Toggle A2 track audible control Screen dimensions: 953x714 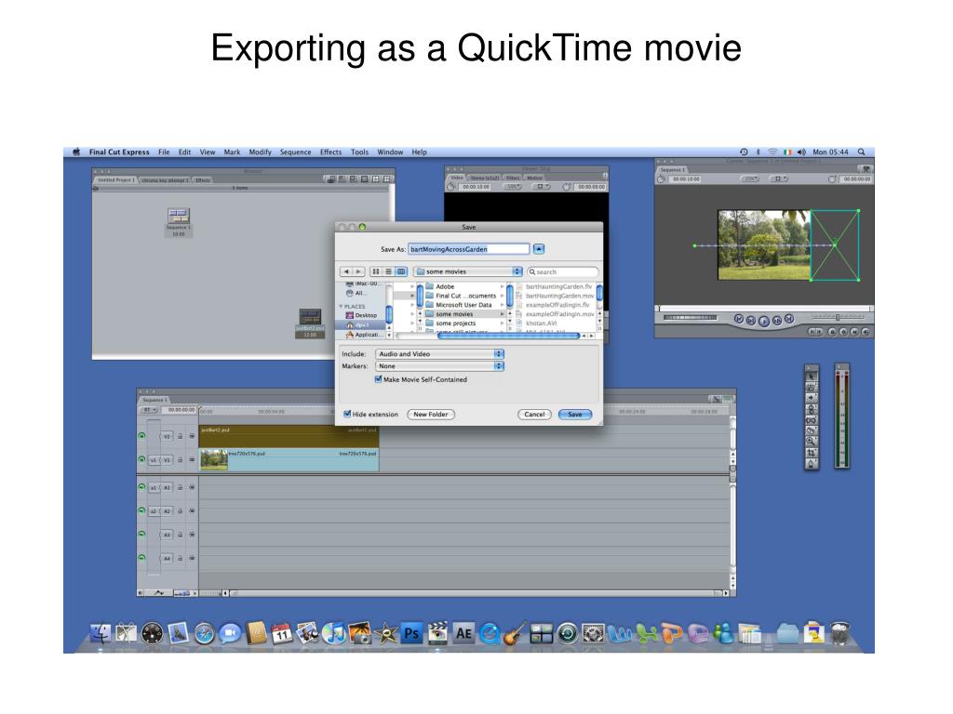click(141, 510)
